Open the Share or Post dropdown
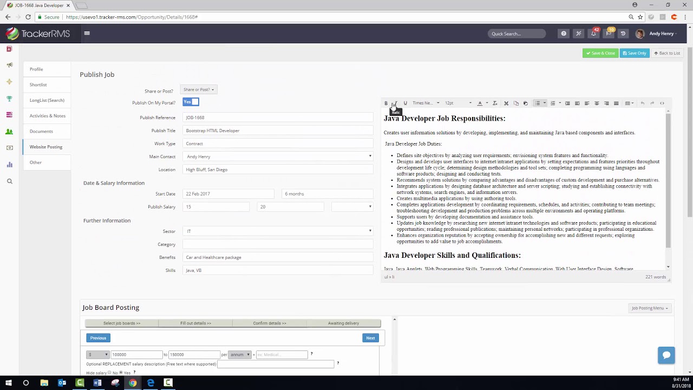Image resolution: width=693 pixels, height=390 pixels. click(199, 89)
